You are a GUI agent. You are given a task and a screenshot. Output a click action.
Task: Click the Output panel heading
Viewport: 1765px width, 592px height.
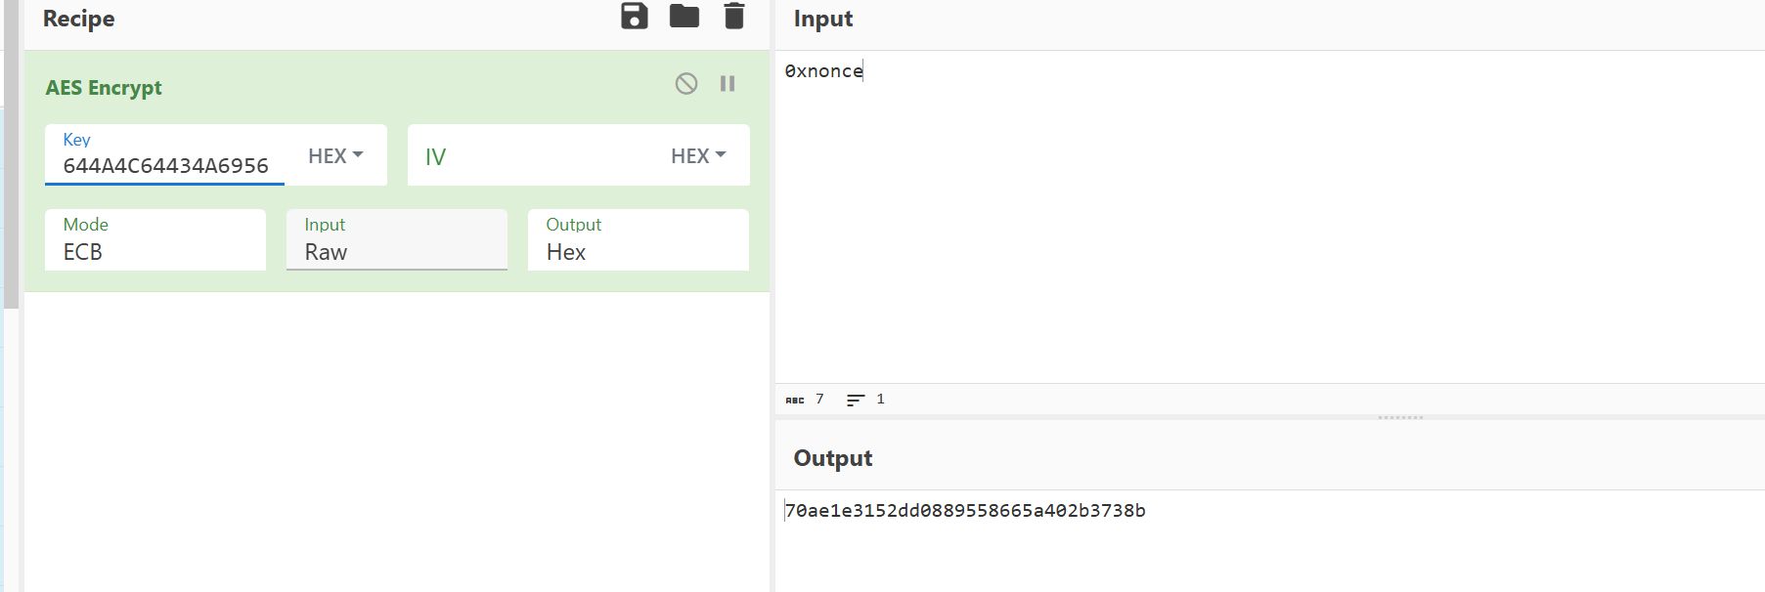click(832, 458)
